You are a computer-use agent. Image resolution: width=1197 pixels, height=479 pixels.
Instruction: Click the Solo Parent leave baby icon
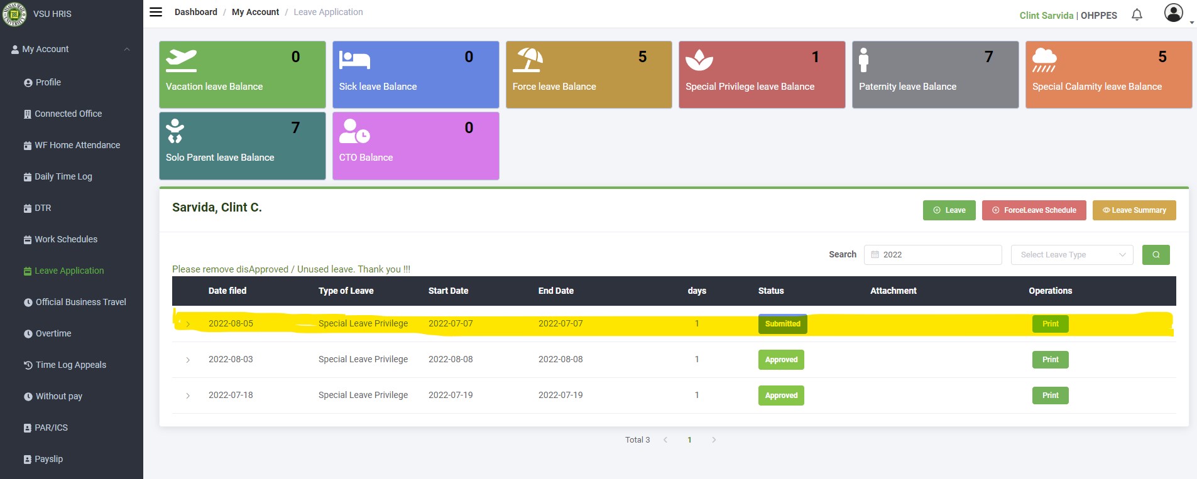click(175, 131)
